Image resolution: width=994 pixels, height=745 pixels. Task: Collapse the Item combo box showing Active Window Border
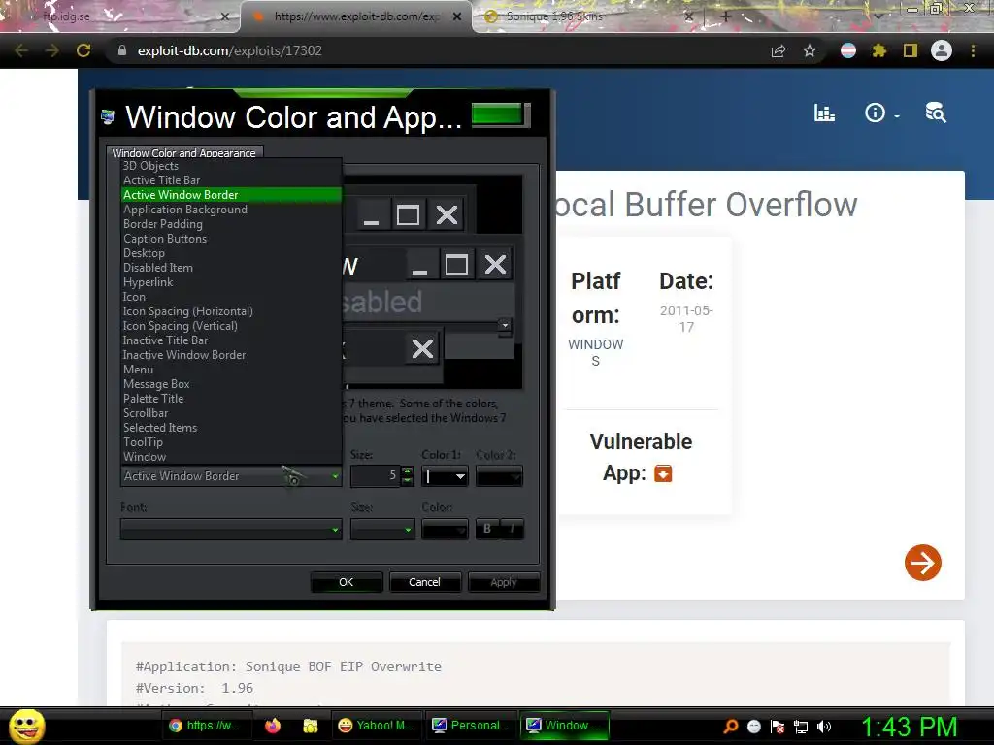click(231, 476)
